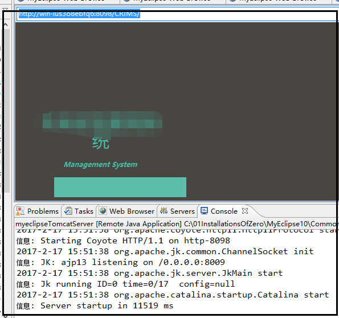Click the browser URL address field
The image size is (339, 318).
[177, 14]
